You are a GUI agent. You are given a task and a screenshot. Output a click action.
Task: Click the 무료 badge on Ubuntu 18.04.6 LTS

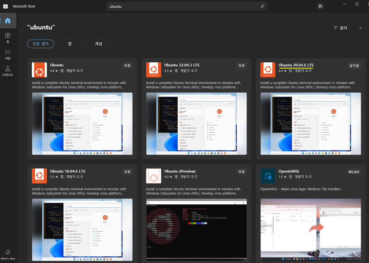point(127,172)
